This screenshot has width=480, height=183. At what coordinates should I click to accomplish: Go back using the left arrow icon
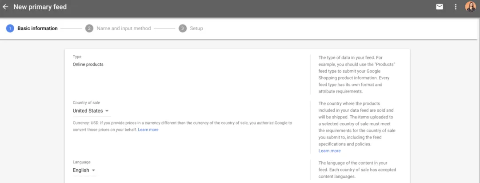point(5,7)
